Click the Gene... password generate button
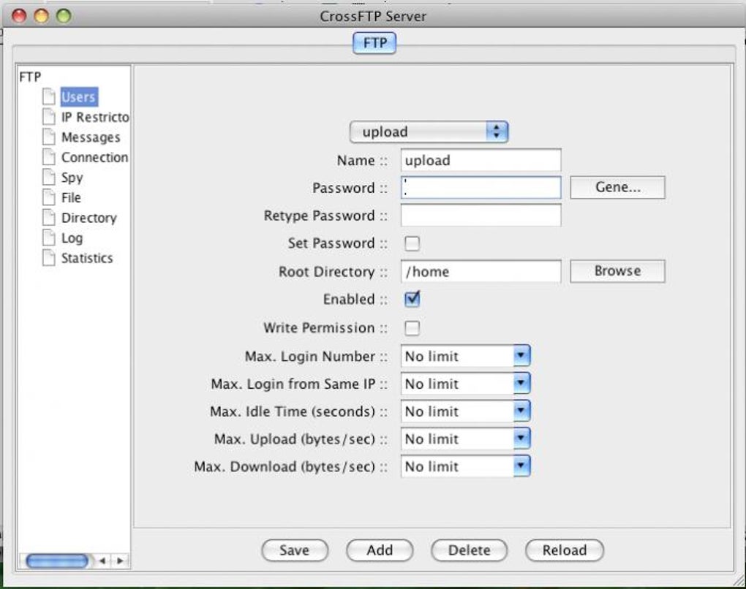746x589 pixels. [x=617, y=187]
